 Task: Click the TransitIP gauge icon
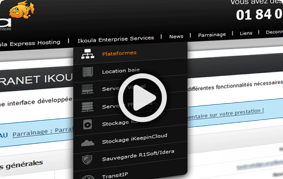(87, 177)
